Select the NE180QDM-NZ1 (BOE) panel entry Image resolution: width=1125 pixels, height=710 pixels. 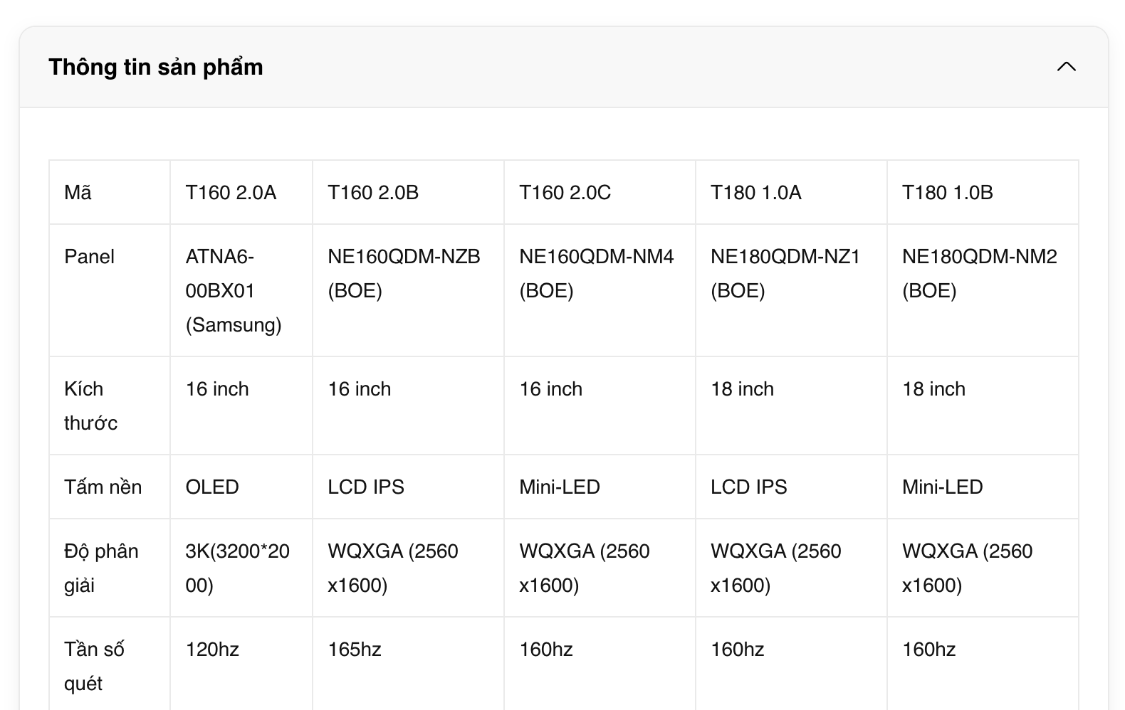[x=785, y=273]
